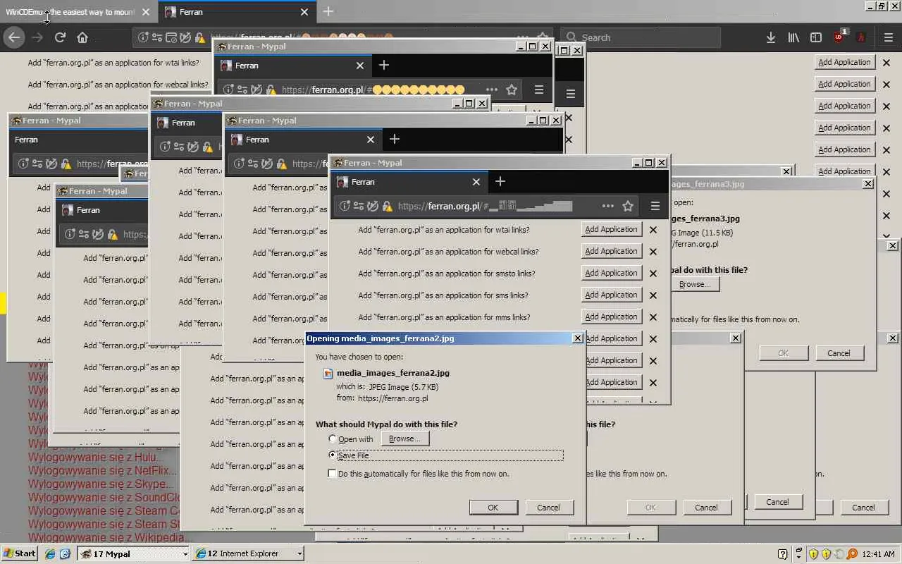
Task: Click the help icon in the system tray
Action: [782, 554]
